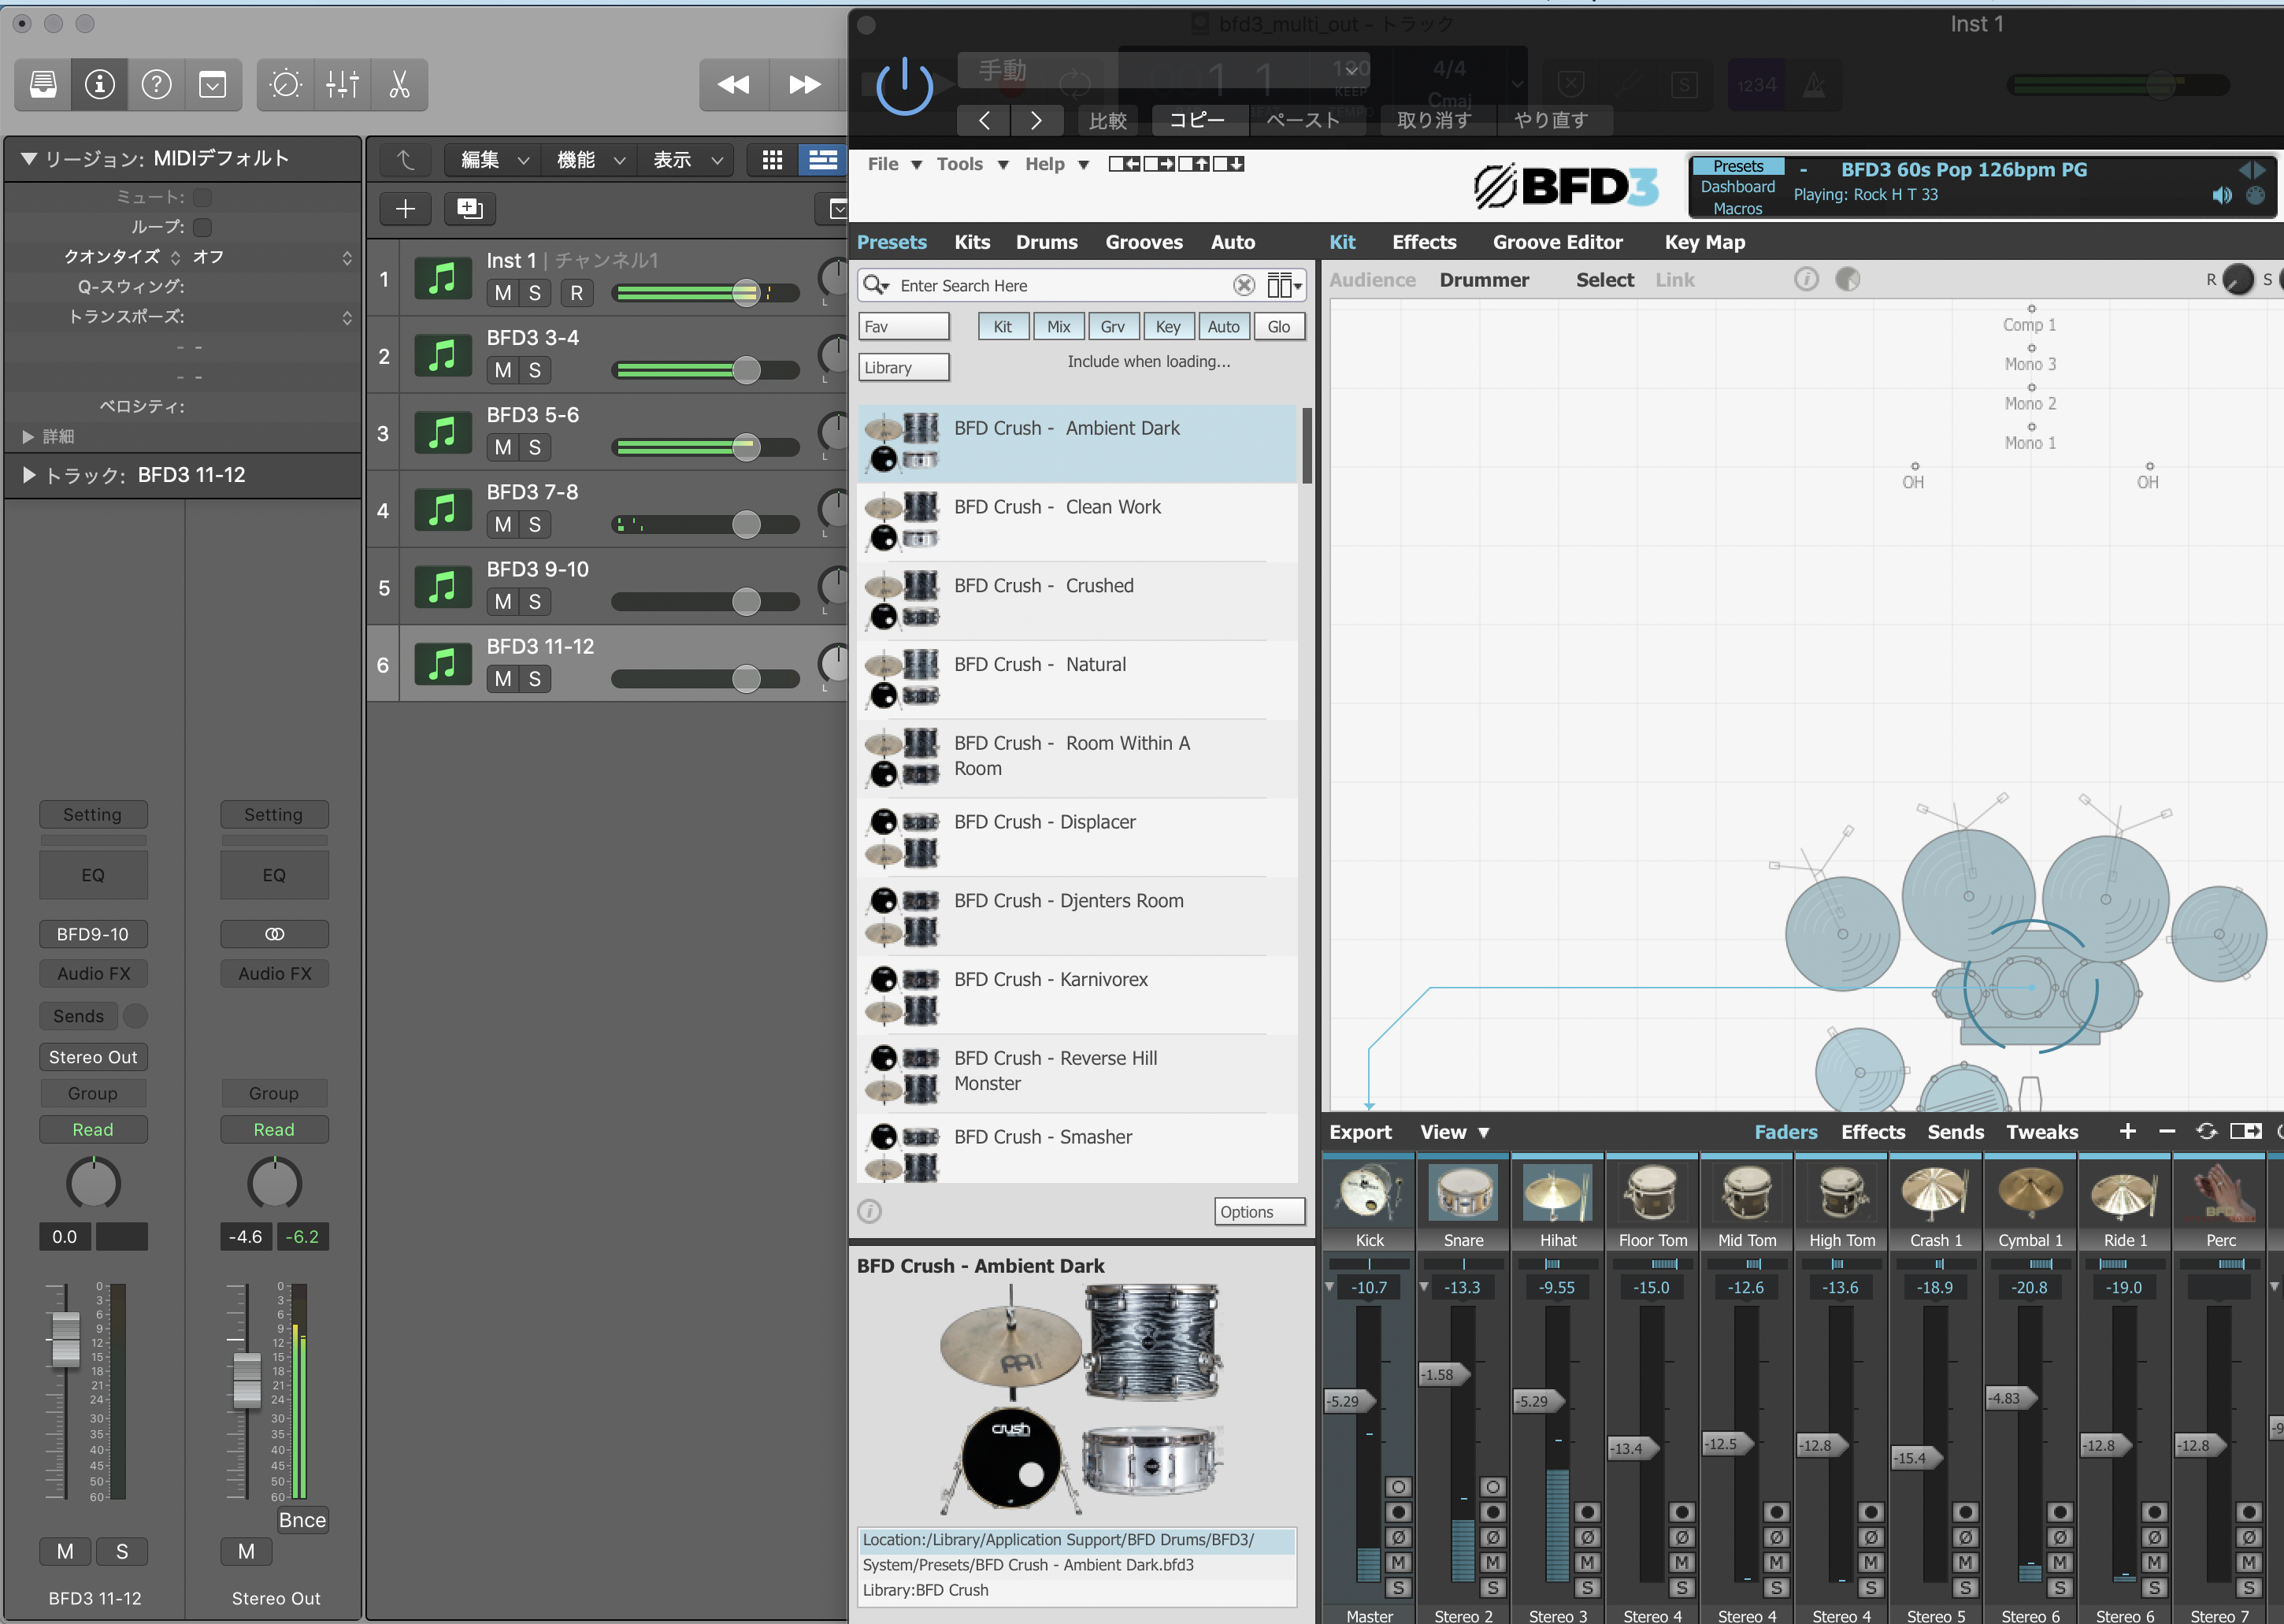The height and width of the screenshot is (1624, 2284).
Task: Open the Editors scissors icon
Action: (399, 85)
